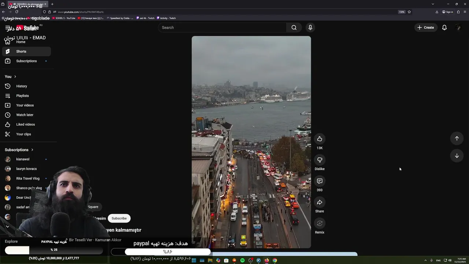Open browser downloads panel

437,12
